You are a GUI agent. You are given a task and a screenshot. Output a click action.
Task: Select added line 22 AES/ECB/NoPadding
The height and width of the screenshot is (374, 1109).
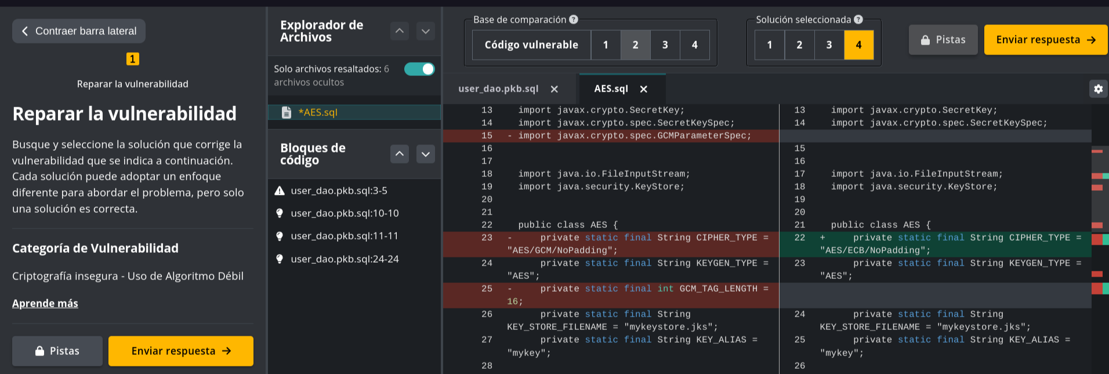[935, 244]
